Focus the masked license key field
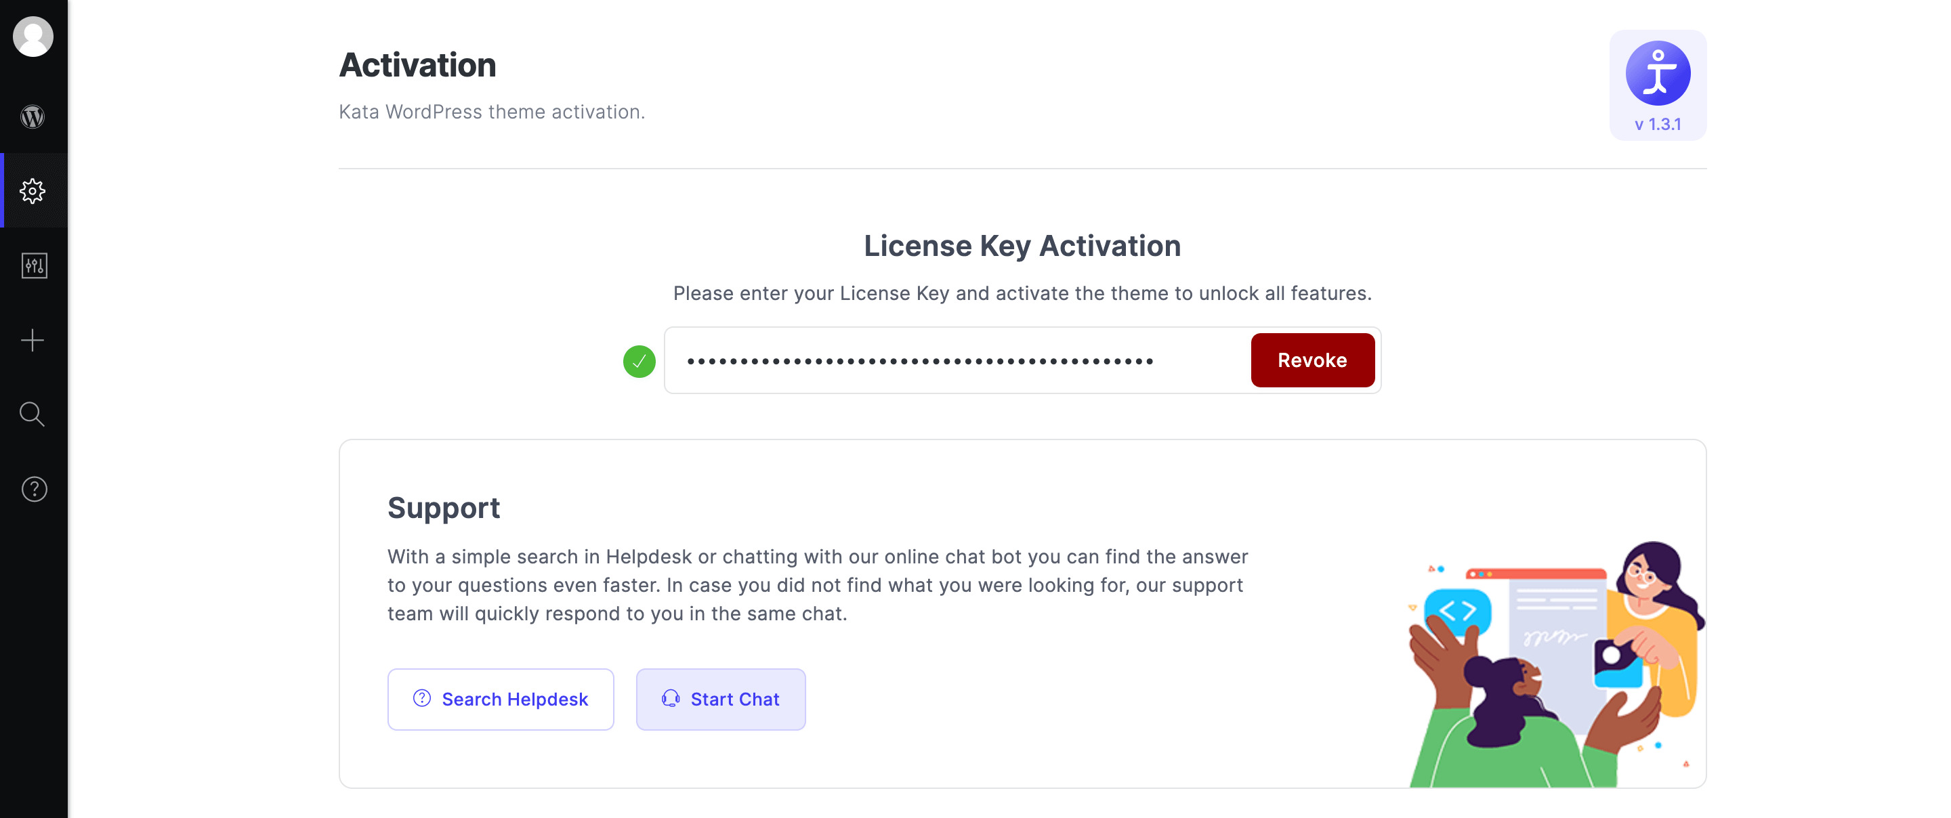1951x818 pixels. [x=956, y=362]
